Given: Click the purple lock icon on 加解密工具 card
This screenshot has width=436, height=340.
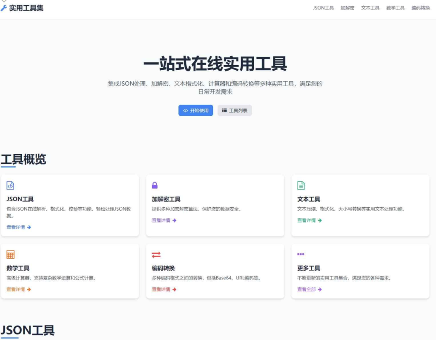Looking at the screenshot, I should (155, 185).
